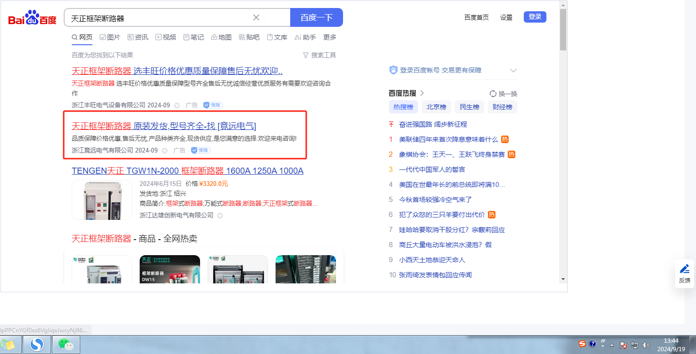Open the TENGEN天正 TGW1N-2000 result link
Screen dimensions: 696x354
187,170
